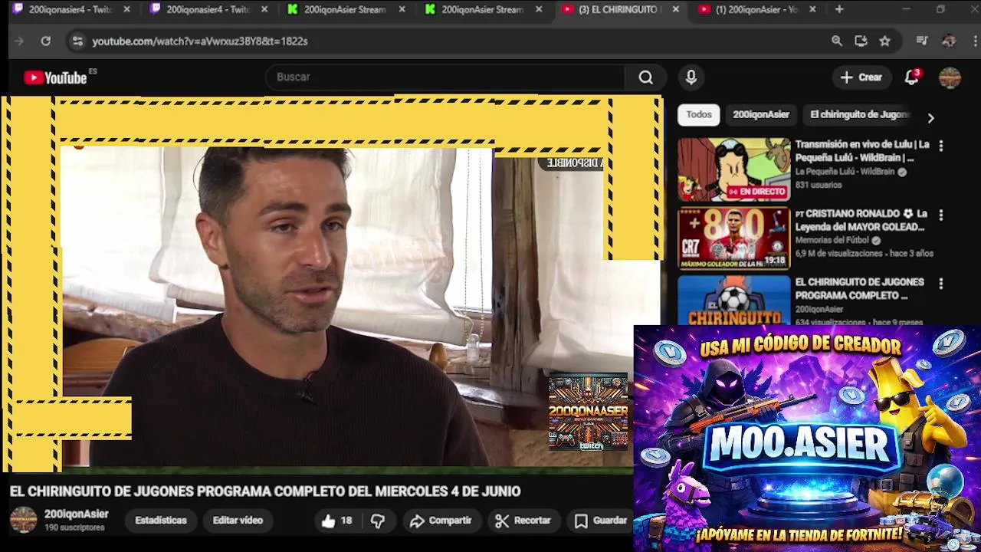Open La Pequeña Lulú - WildBrain channel
The image size is (981, 552).
(x=845, y=172)
